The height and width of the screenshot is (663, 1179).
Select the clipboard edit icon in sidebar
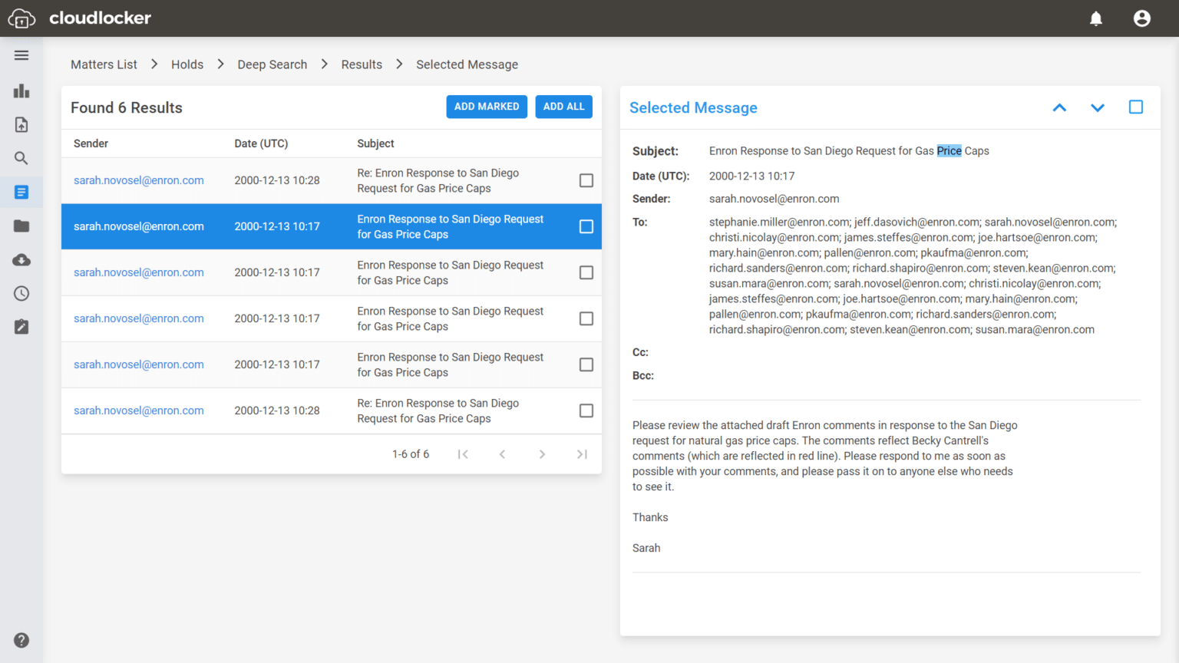(21, 327)
